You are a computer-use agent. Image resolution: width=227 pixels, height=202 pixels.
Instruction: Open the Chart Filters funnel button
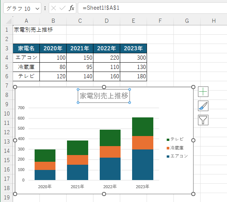203,120
